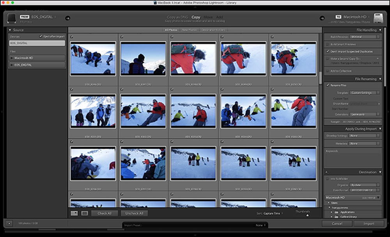Open the Template Custom Settings dropdown
Image resolution: width=390 pixels, height=237 pixels.
[365, 93]
